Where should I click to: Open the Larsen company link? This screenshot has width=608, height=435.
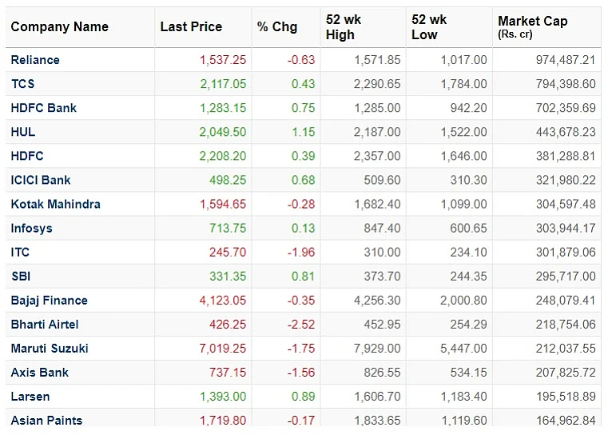pyautogui.click(x=30, y=397)
